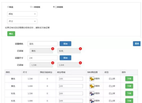Screen dimensions: 142x103
Task: Remove the added 黄色 color tag
Action: click(x=53, y=49)
